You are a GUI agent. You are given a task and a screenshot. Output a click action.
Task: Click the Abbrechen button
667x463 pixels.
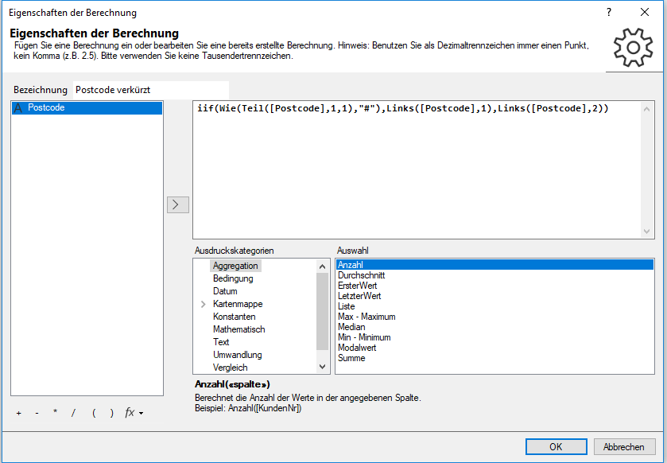coord(625,446)
